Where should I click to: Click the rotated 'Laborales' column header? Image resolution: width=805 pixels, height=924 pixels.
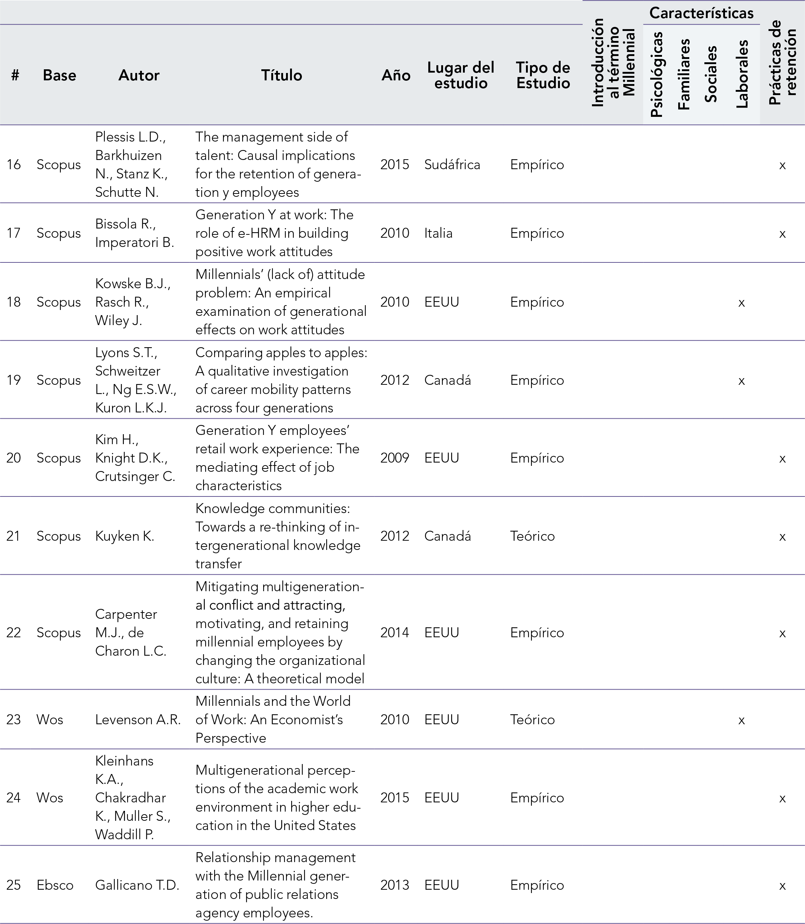point(742,74)
